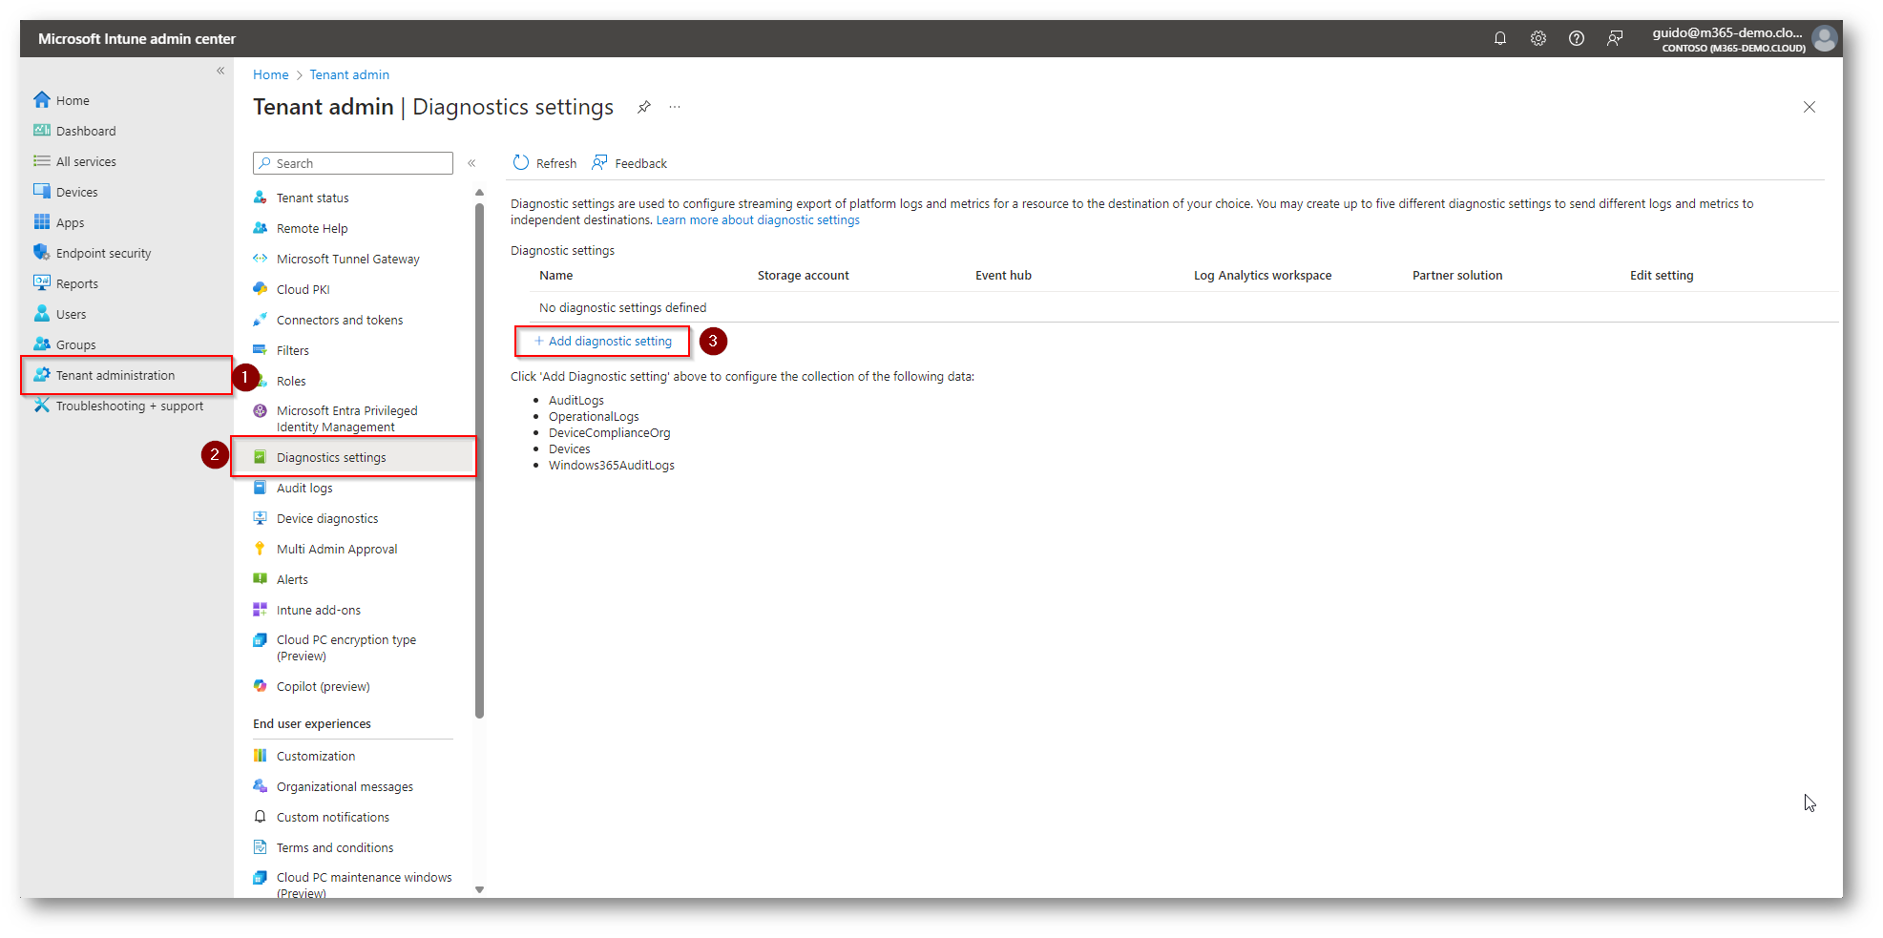The width and height of the screenshot is (1883, 938).
Task: Click the Devices icon in left navigation
Action: (x=42, y=191)
